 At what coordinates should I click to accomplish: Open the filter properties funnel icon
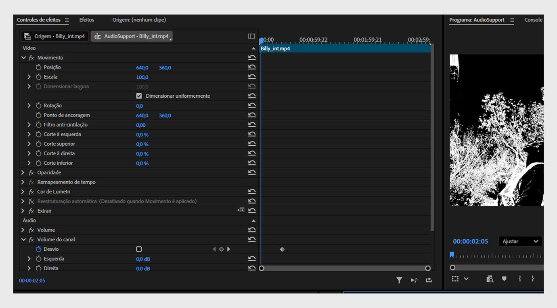[399, 280]
